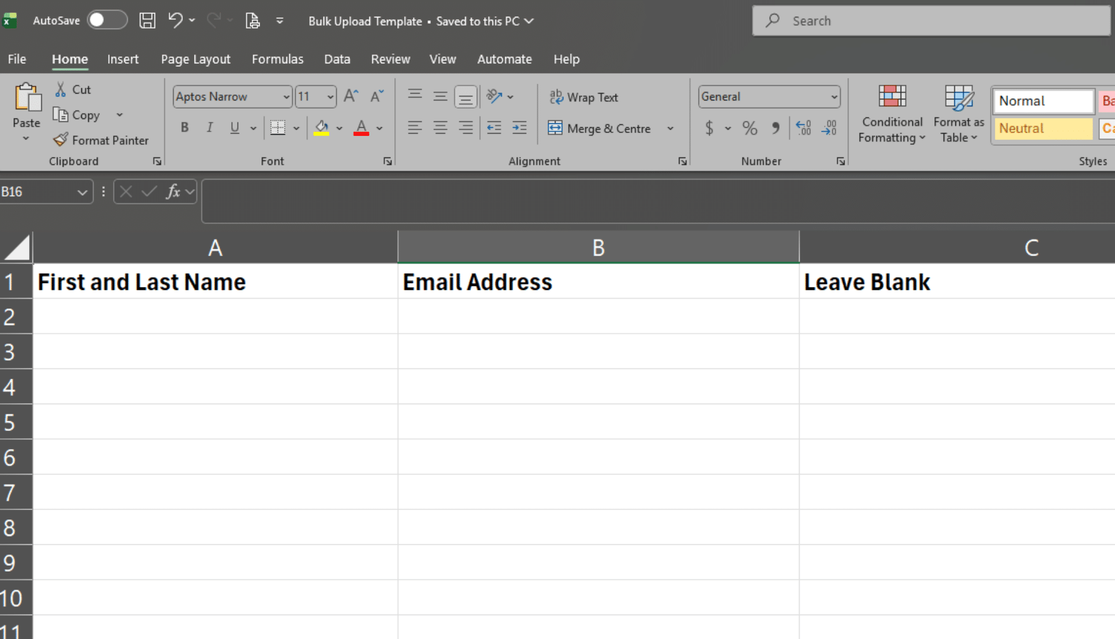Click the Percent Style icon
Viewport: 1115px width, 639px height.
(x=750, y=128)
